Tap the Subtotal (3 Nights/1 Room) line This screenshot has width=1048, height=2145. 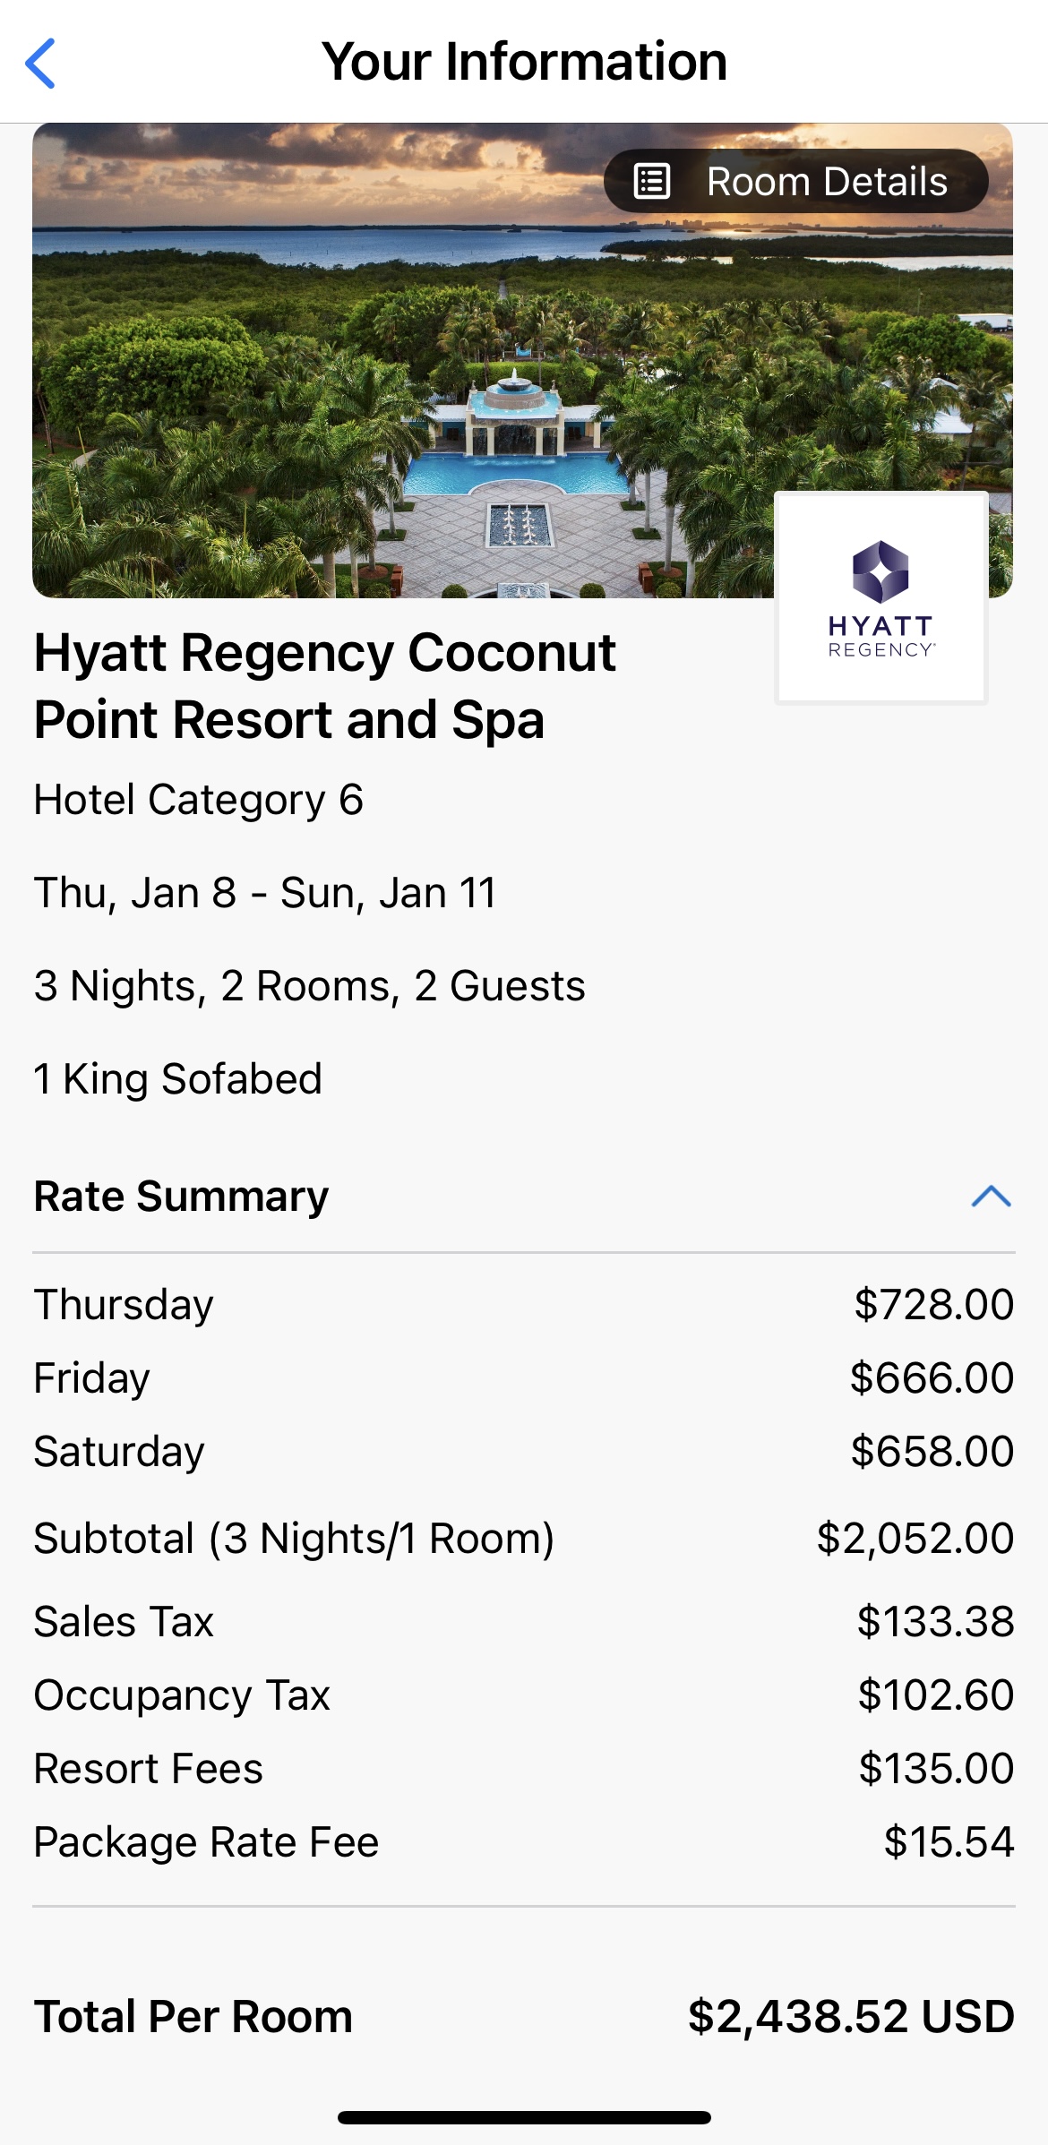294,1539
